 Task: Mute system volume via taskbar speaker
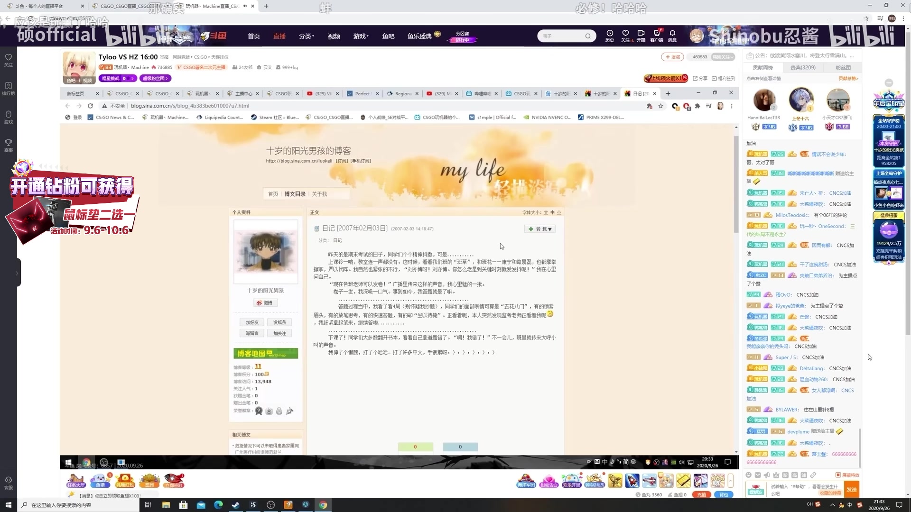coord(682,462)
